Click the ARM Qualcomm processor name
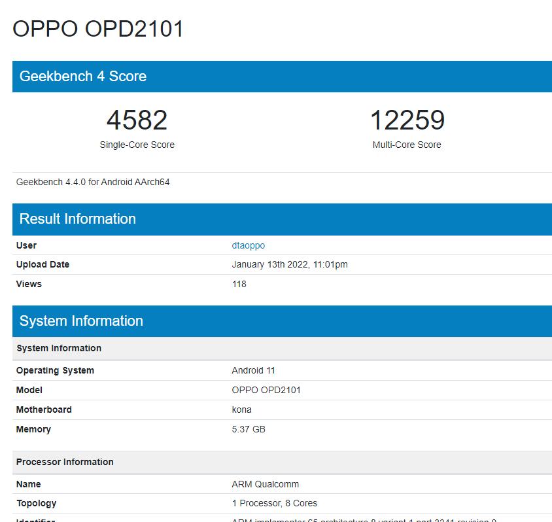Viewport: 552px width, 522px height. click(x=266, y=484)
